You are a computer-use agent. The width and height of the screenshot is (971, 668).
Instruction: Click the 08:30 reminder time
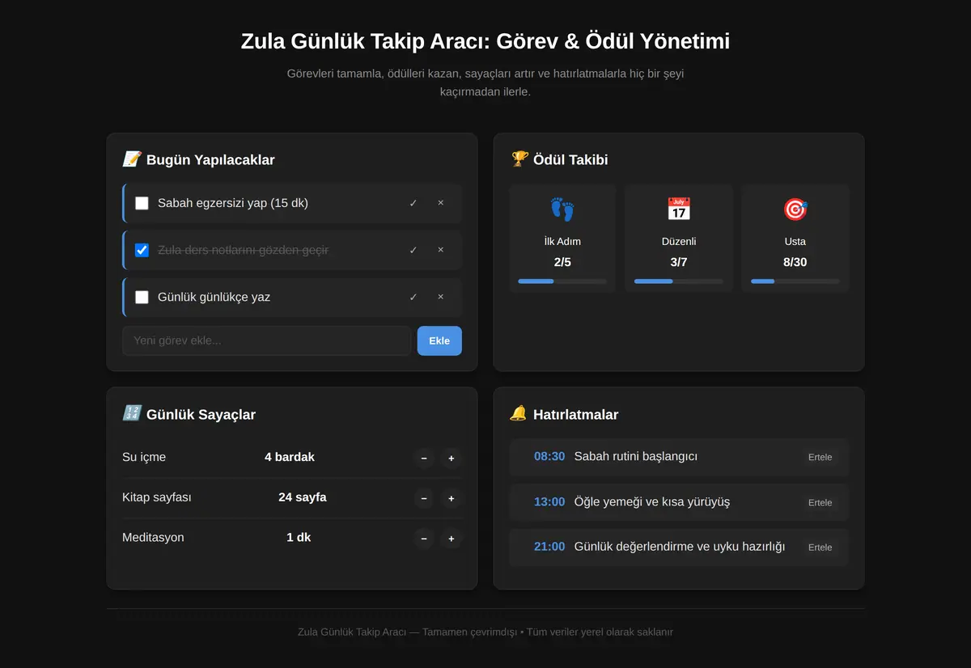(x=549, y=456)
